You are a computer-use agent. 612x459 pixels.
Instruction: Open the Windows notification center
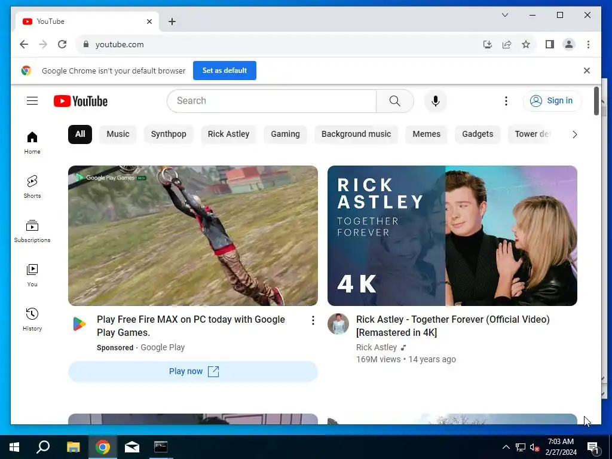[593, 447]
